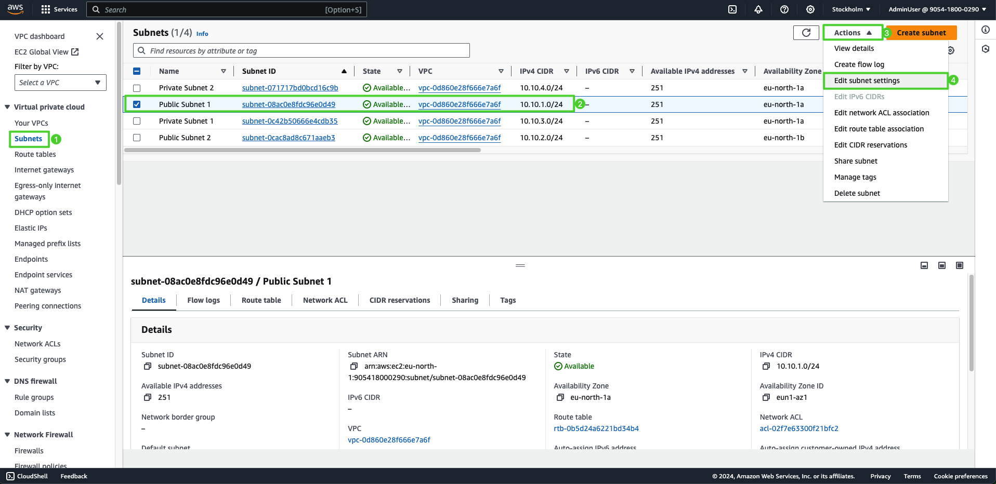Open the notifications bell icon
Screen dimensions: 996x484
pyautogui.click(x=758, y=9)
